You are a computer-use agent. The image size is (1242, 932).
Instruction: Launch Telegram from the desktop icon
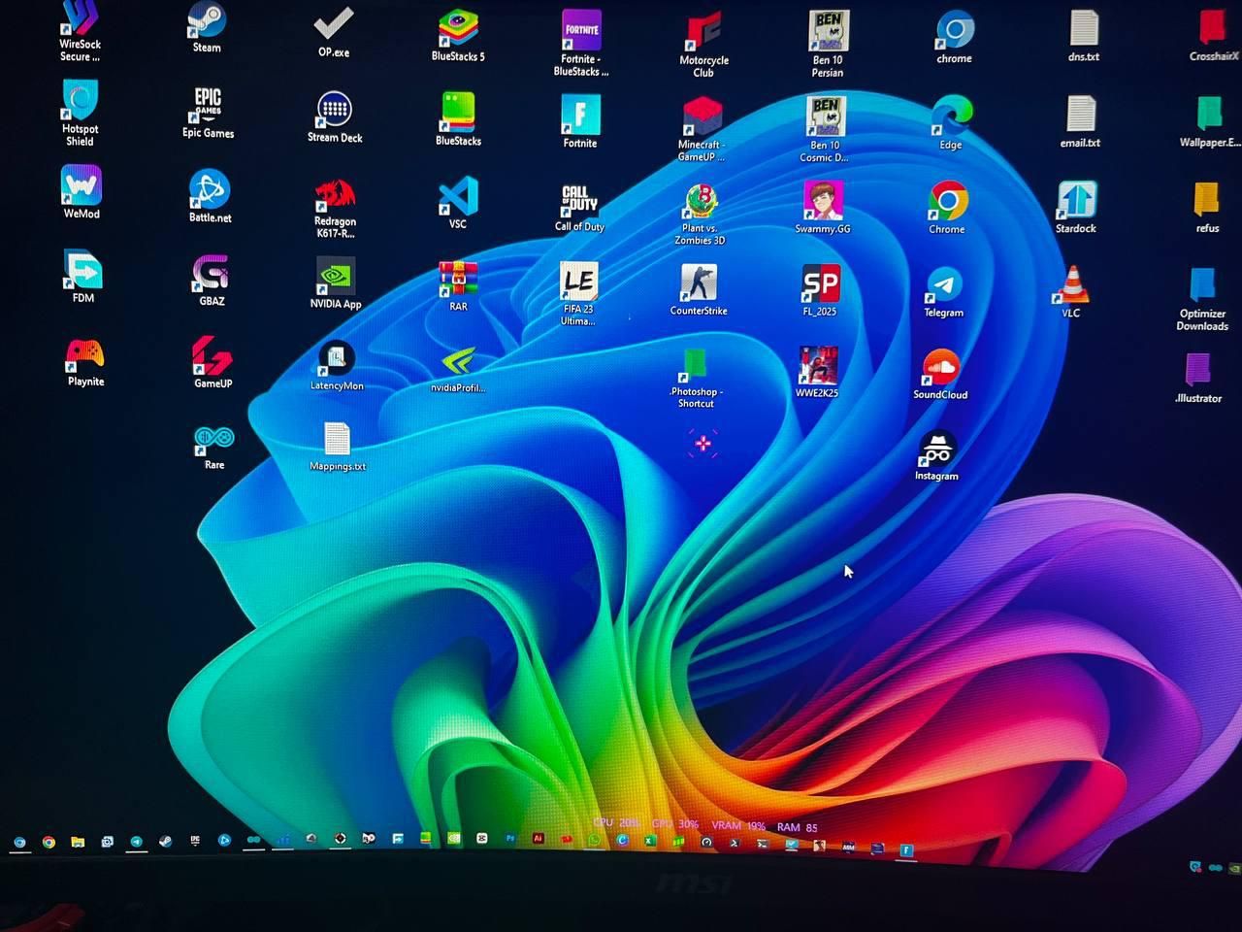coord(944,292)
